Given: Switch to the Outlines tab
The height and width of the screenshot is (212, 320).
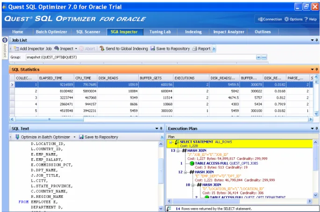Looking at the screenshot, I should (x=263, y=32).
